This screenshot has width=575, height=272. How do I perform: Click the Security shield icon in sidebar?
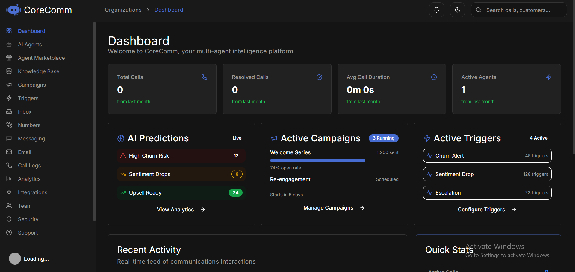(x=9, y=219)
